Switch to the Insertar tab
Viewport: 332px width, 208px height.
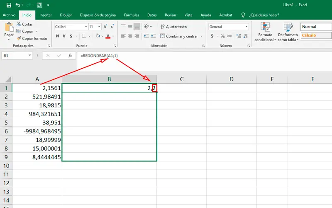pos(46,15)
